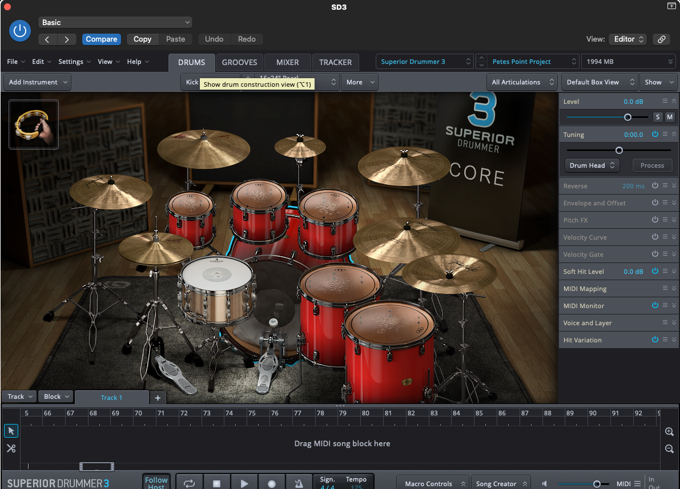Stop playback in the transport bar
Screen dimensions: 680x489
point(216,483)
